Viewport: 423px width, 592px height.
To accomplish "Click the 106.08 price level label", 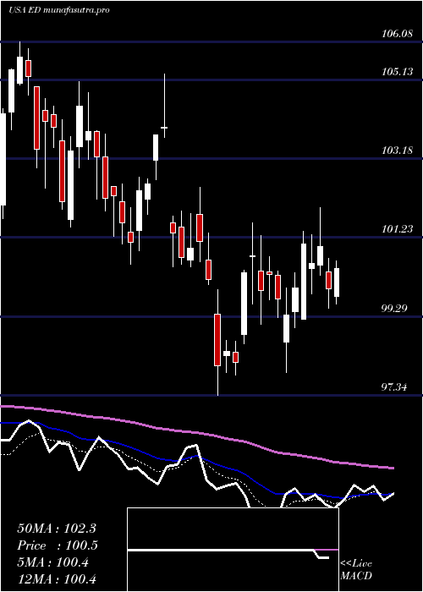I will point(397,35).
